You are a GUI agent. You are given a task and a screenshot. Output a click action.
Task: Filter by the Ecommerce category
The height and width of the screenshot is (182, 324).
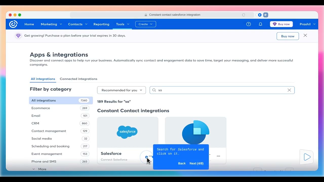pos(61,108)
